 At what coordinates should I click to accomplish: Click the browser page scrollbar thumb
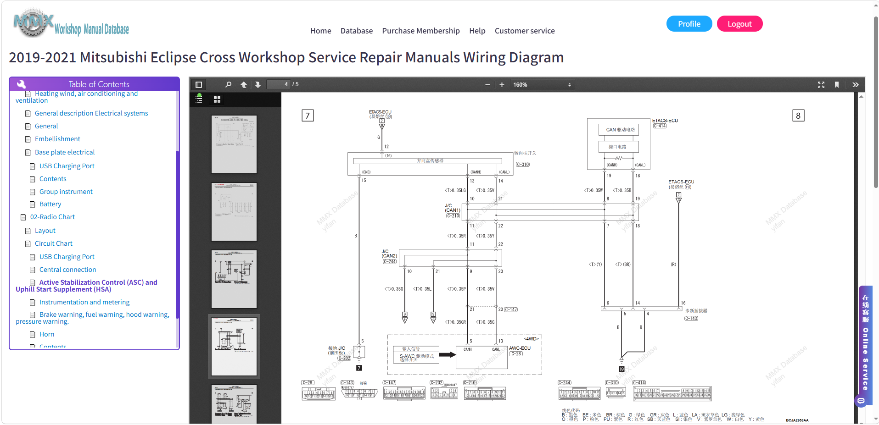(876, 103)
